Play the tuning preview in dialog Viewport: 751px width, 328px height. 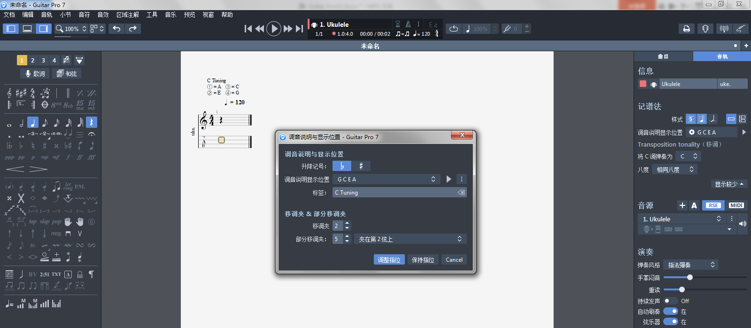pos(449,179)
